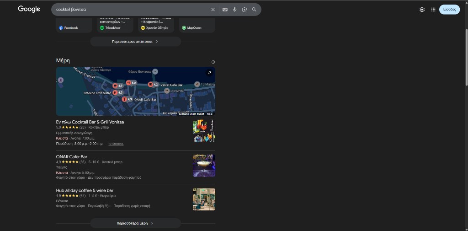Open the Ιστότοπος link for Εν πλω
468x231 pixels.
tap(116, 144)
